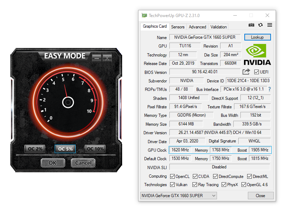Viewport: 288px width, 211px height.
Task: Click the BIOS share/export arrow icon
Action: coord(246,72)
